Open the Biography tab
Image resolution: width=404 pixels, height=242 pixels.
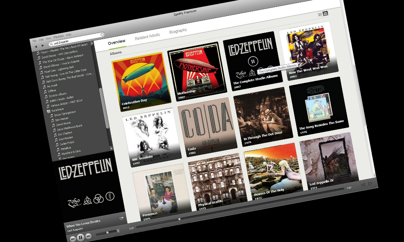(178, 31)
